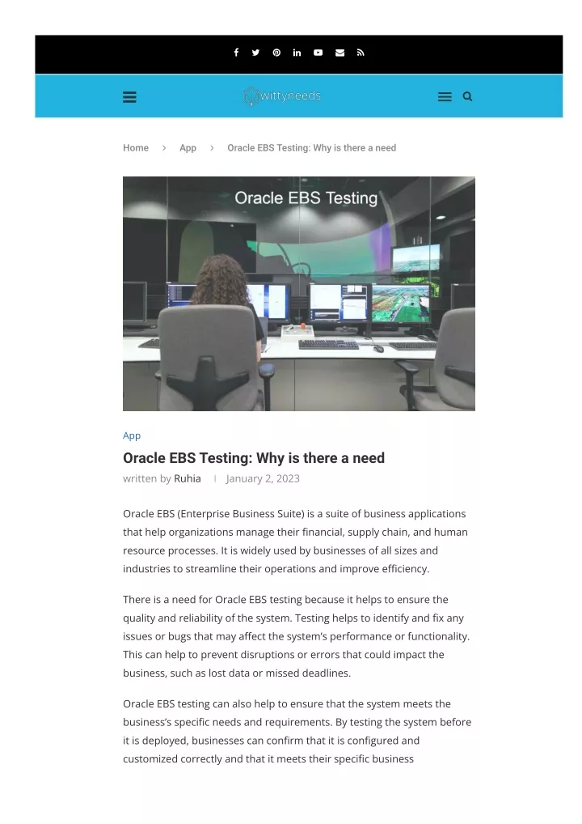Click paragraph starting 'Oracle EBS testing can also'
This screenshot has height=824, width=582.
pyautogui.click(x=297, y=731)
